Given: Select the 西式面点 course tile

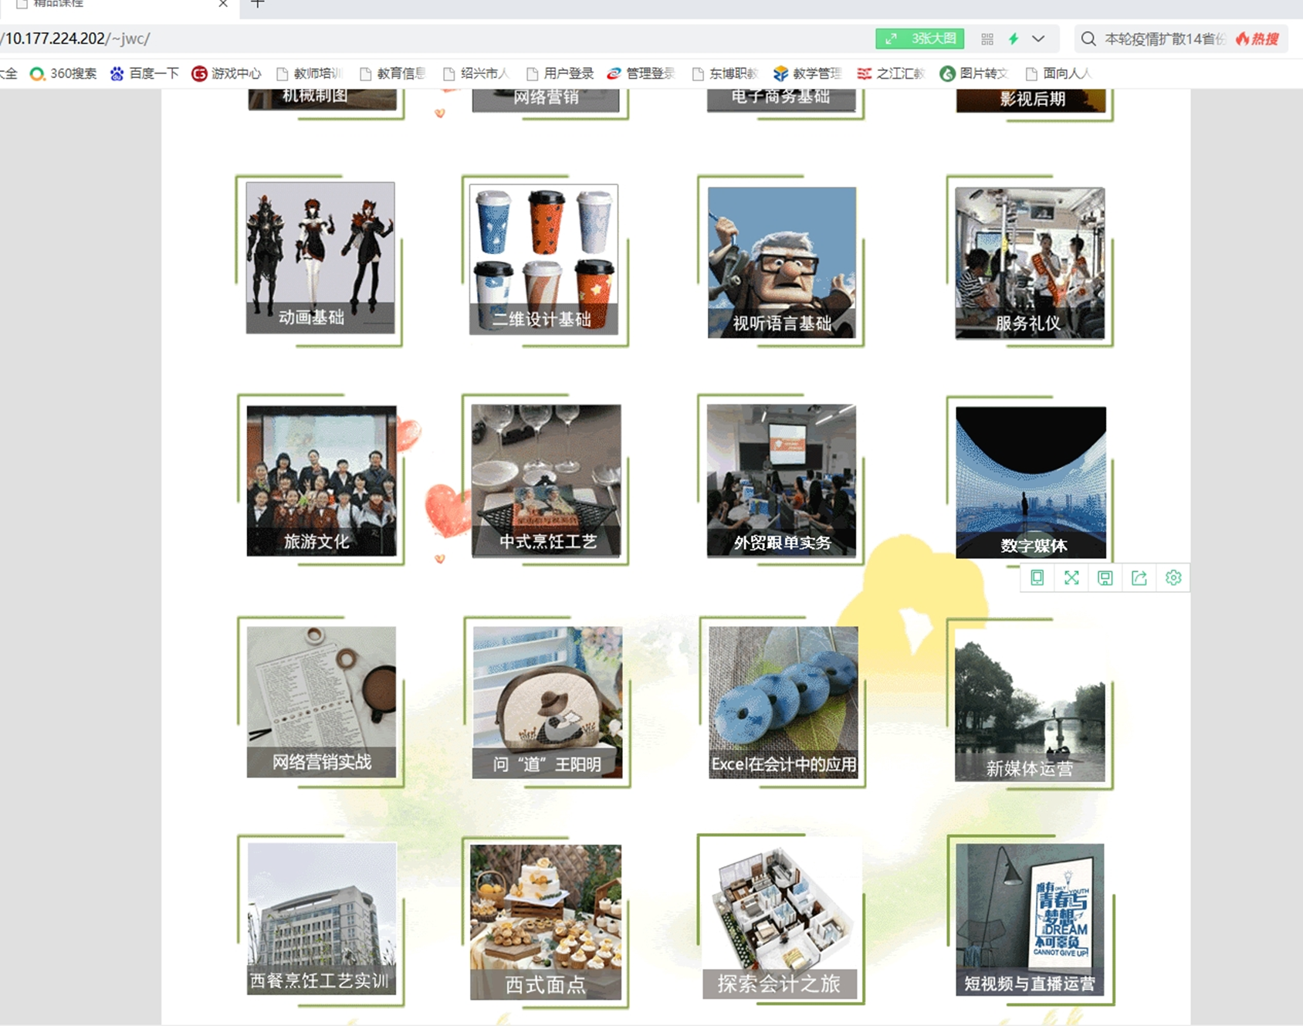Looking at the screenshot, I should tap(545, 922).
